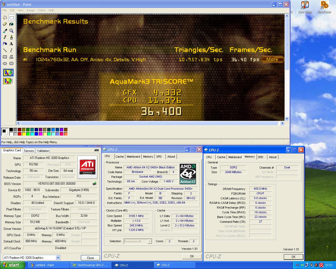The image size is (336, 269).
Task: Select the Rounded Rectangle tool
Action: [12, 64]
